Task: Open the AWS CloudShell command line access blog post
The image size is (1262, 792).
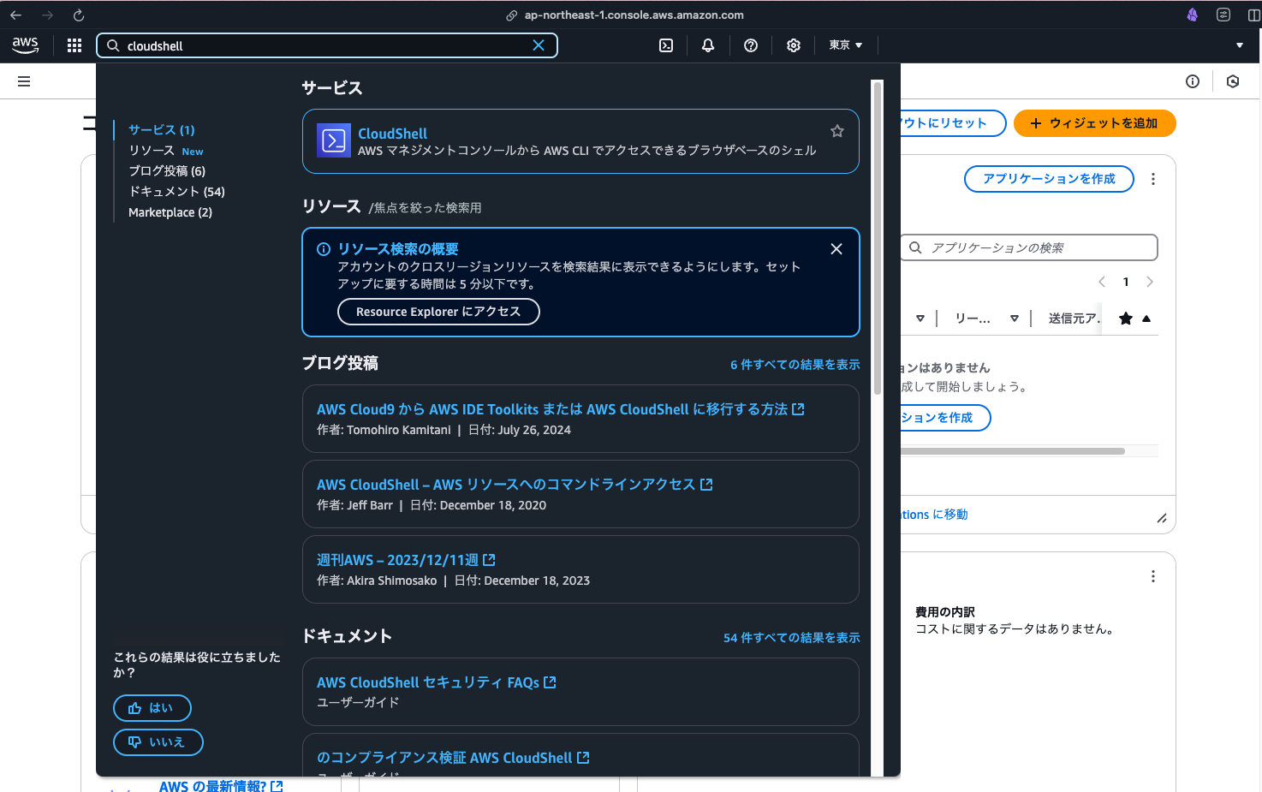Action: (x=506, y=485)
